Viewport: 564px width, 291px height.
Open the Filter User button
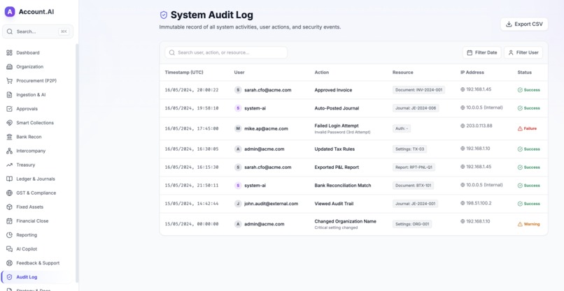pos(523,52)
